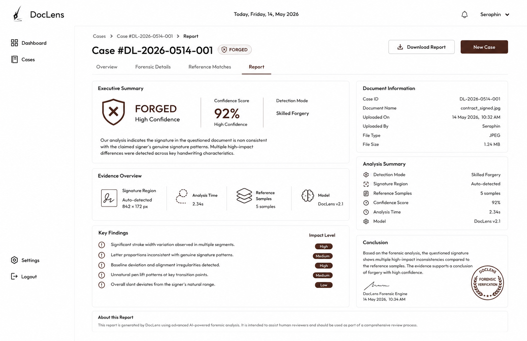The width and height of the screenshot is (527, 341).
Task: Click alert icon beside stroke width finding
Action: click(101, 245)
